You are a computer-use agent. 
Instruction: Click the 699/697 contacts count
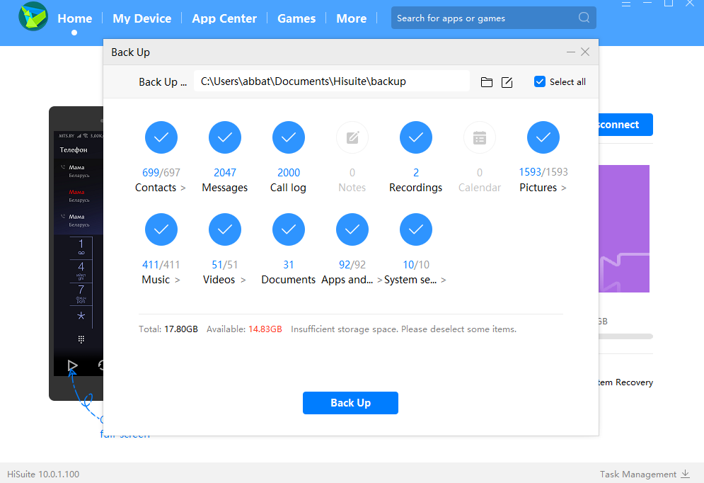[x=161, y=173]
